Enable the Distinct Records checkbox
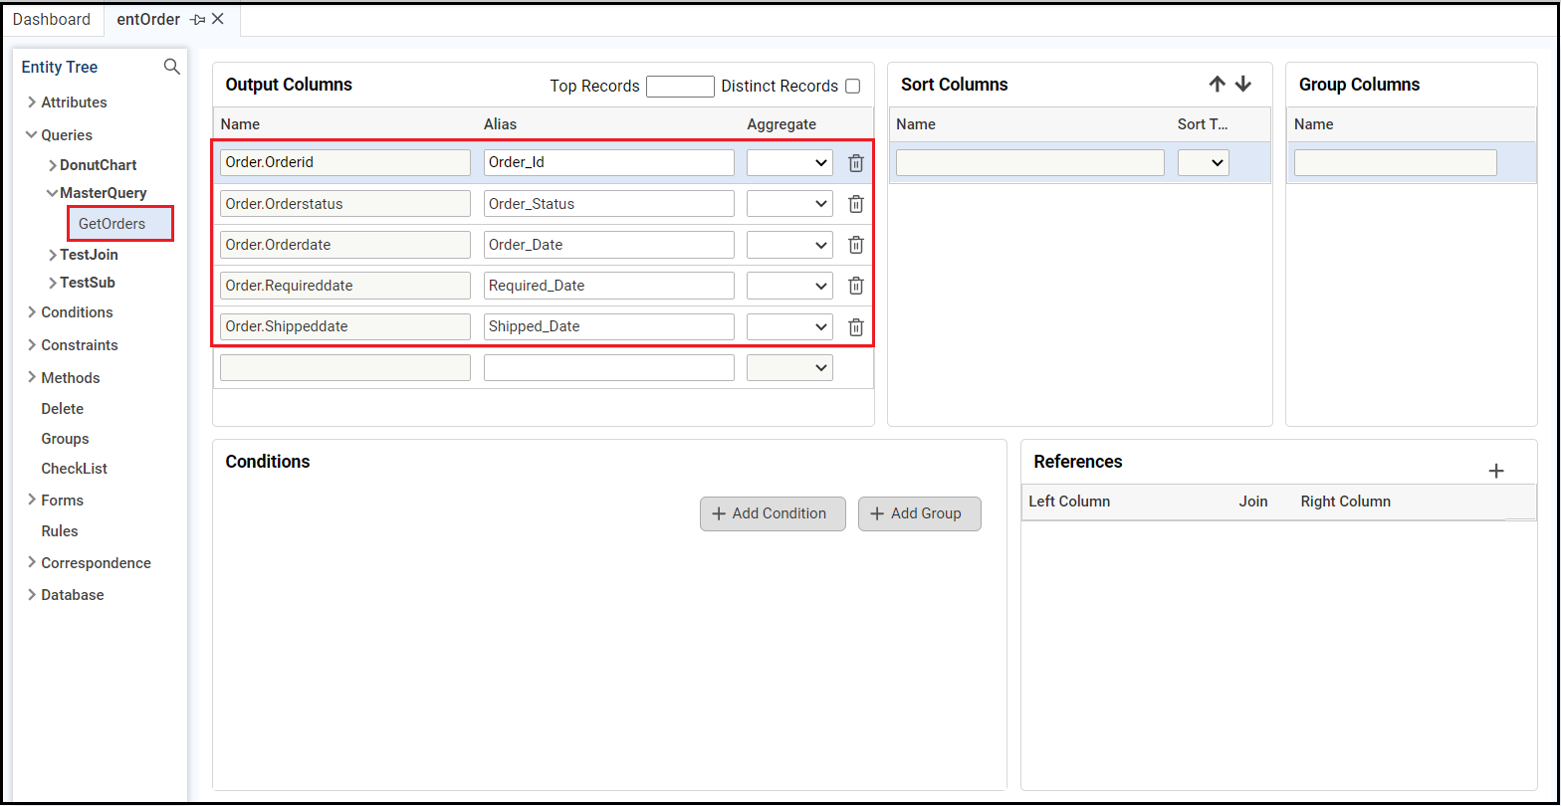 click(x=852, y=87)
